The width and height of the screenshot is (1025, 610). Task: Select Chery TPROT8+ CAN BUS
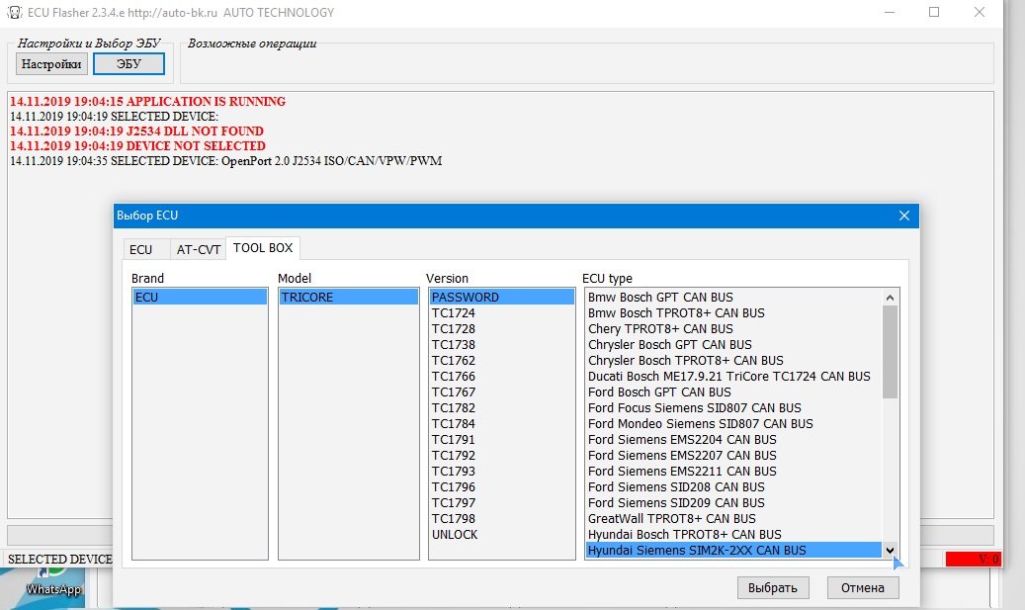(x=660, y=329)
